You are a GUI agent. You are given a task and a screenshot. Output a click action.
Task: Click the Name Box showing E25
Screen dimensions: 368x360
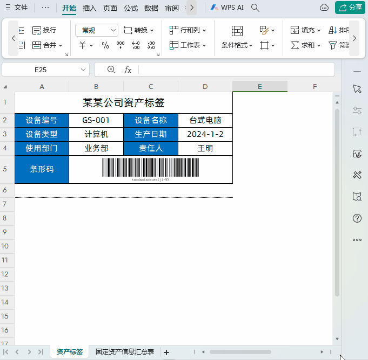click(x=41, y=70)
